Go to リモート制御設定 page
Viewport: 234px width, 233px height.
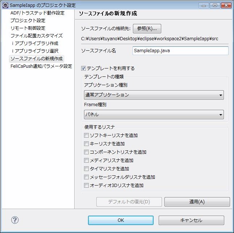point(28,28)
